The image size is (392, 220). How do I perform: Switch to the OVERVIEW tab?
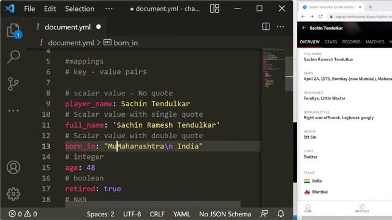click(x=309, y=42)
